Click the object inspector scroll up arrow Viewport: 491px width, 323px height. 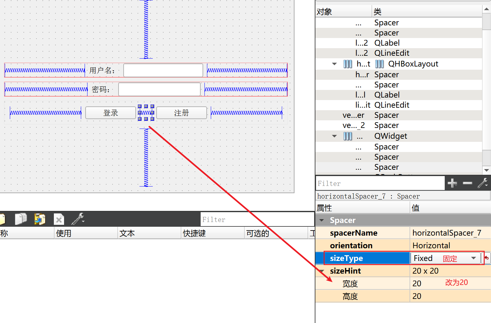pyautogui.click(x=487, y=9)
